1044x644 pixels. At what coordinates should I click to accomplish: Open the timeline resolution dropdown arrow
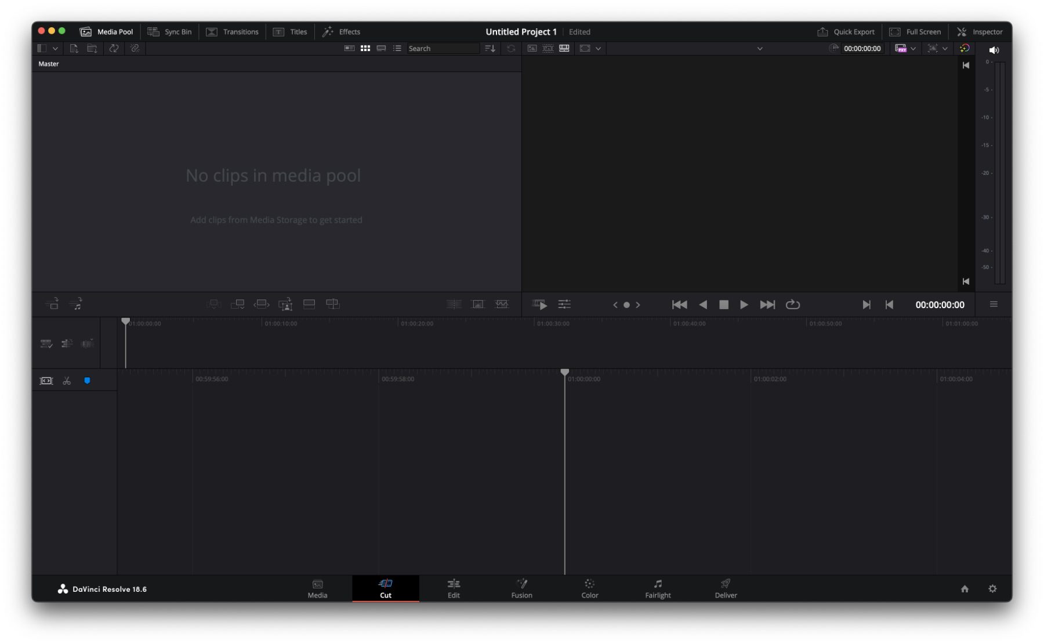913,49
